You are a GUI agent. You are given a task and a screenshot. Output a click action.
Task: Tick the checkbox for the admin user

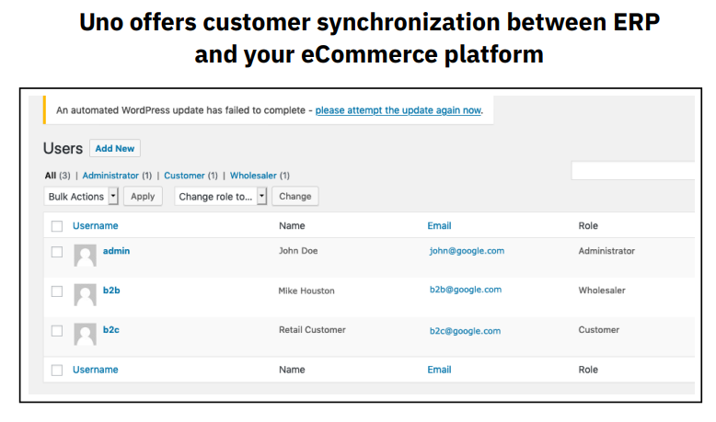coord(57,252)
